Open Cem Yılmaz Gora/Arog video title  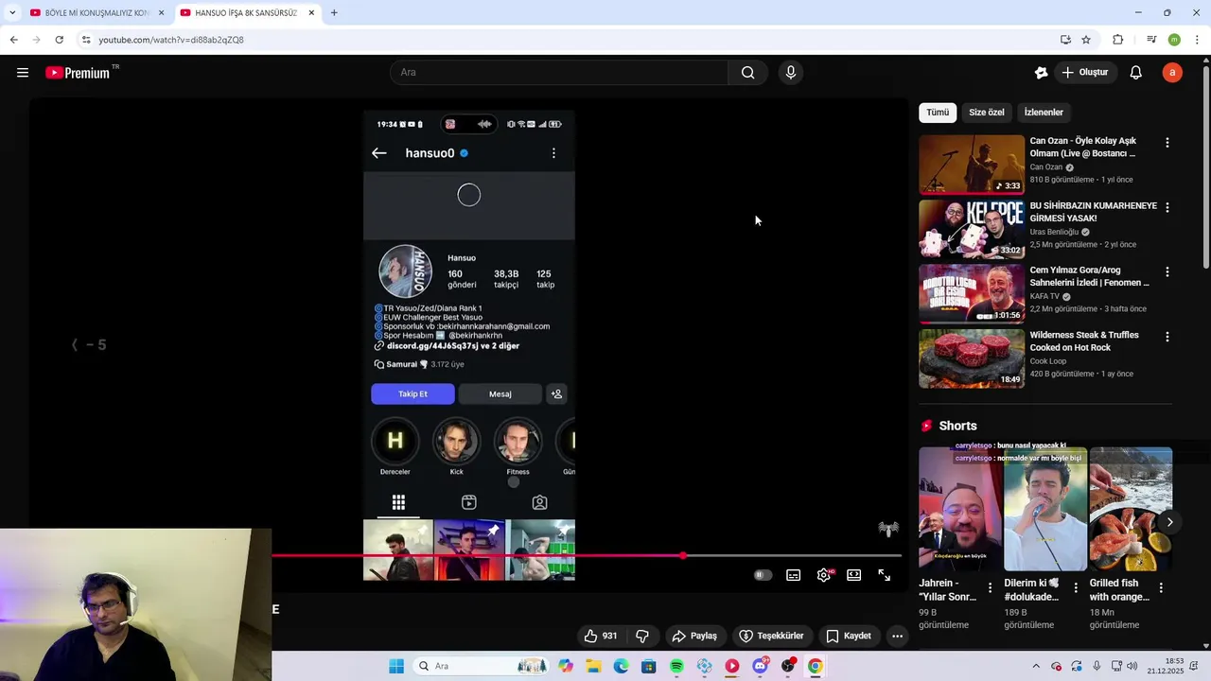click(x=1090, y=276)
